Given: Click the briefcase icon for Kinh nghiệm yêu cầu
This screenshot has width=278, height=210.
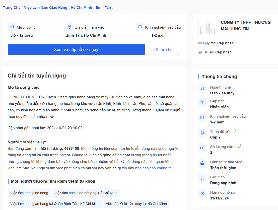Looking at the screenshot, I should point(140,27).
